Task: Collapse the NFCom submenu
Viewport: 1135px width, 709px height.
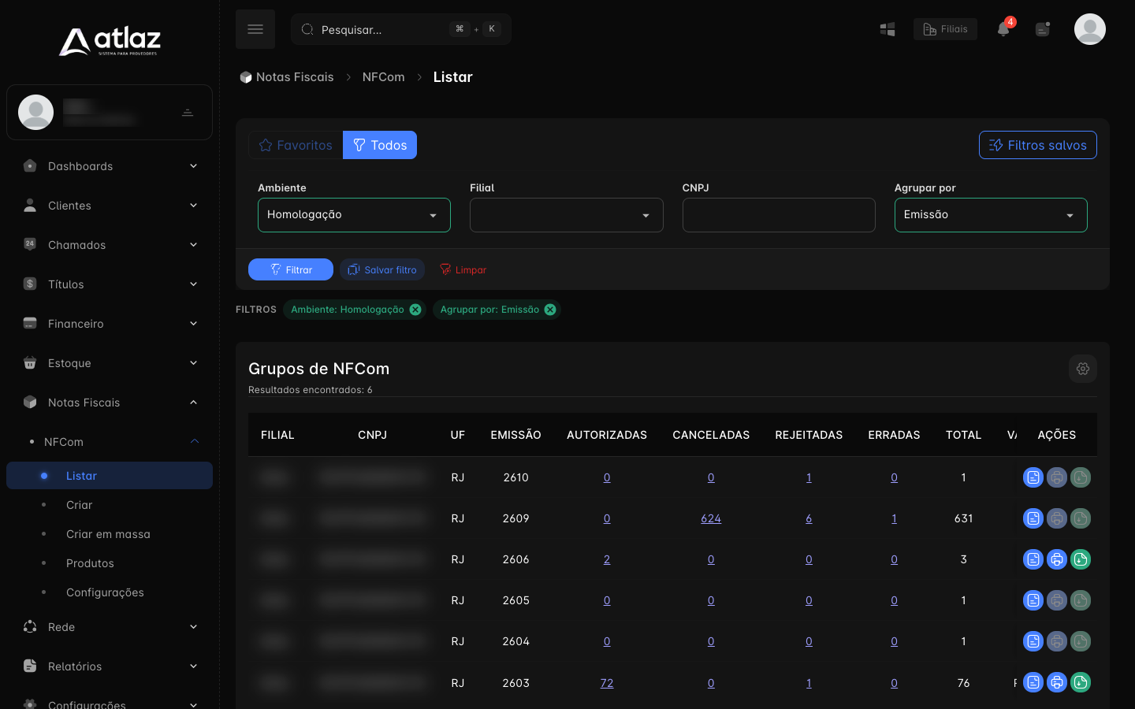Action: point(110,442)
